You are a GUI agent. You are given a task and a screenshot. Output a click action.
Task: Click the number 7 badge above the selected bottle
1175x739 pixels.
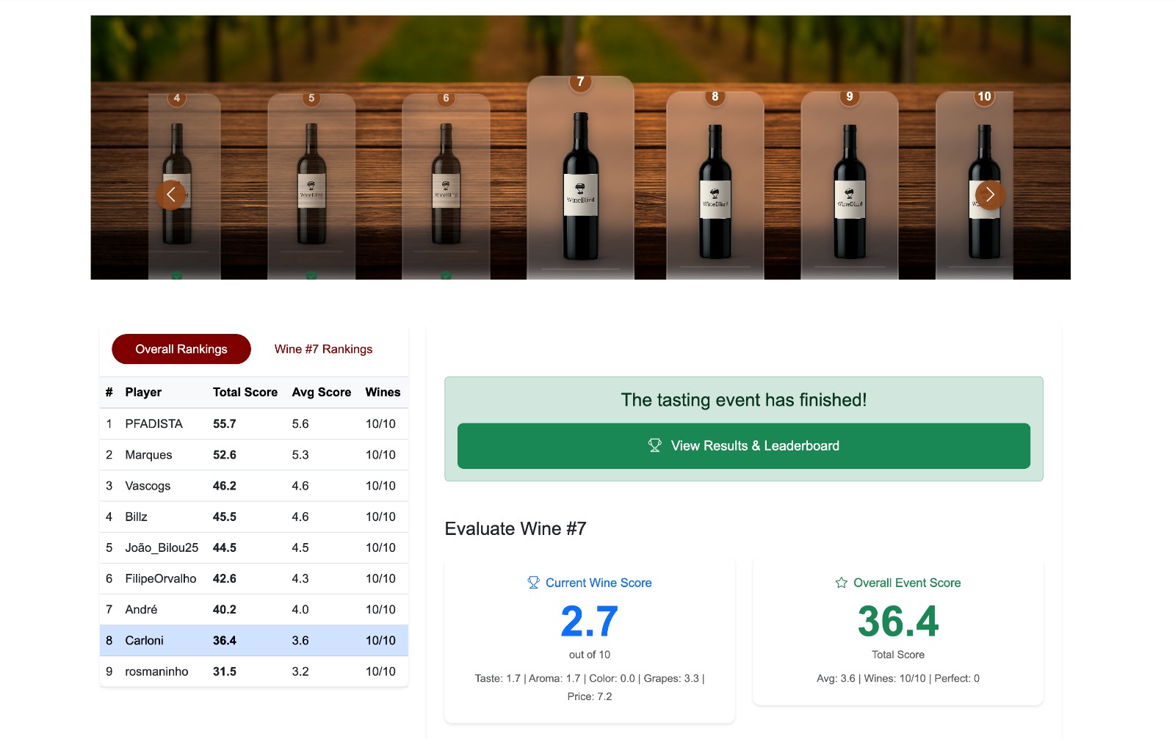point(579,82)
